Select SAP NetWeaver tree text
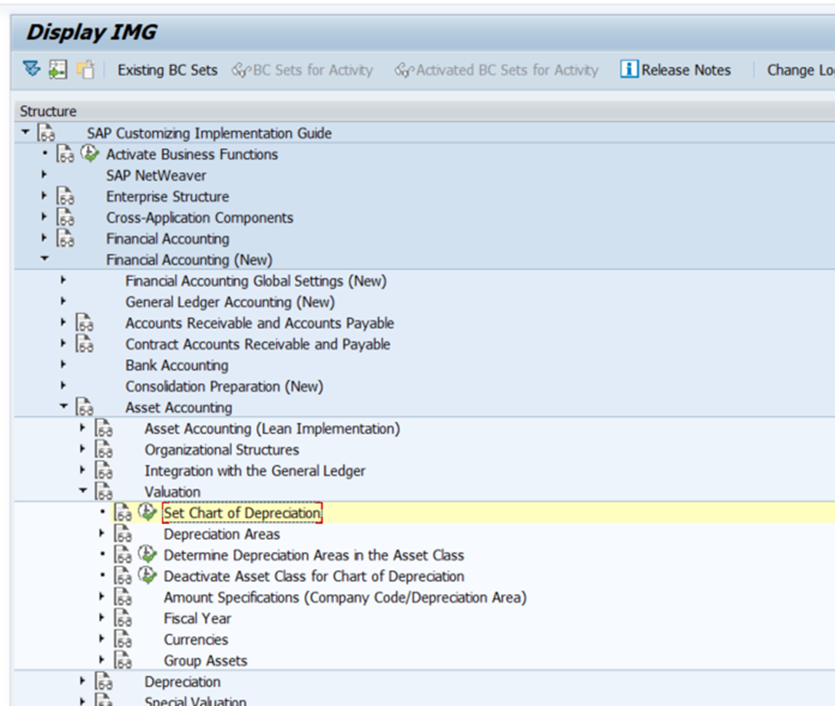 click(156, 175)
